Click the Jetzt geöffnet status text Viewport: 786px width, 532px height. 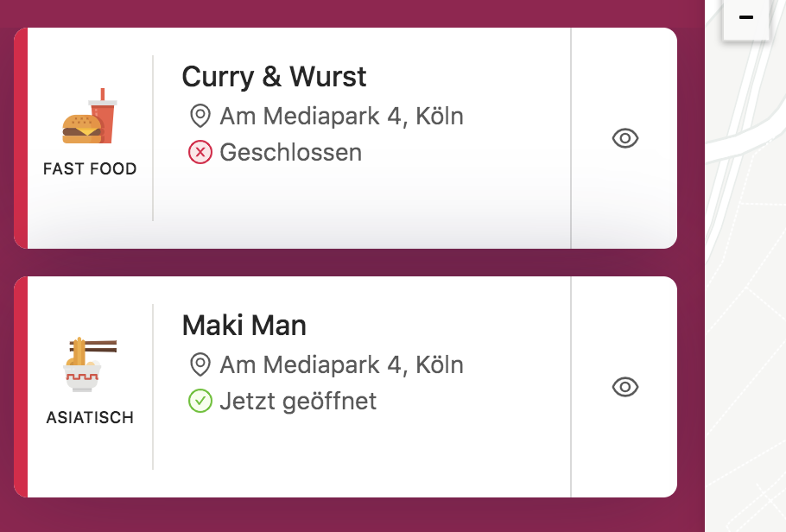coord(298,402)
